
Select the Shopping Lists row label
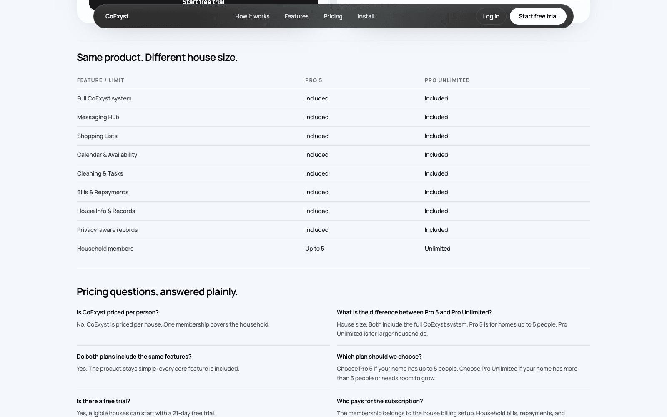(97, 136)
